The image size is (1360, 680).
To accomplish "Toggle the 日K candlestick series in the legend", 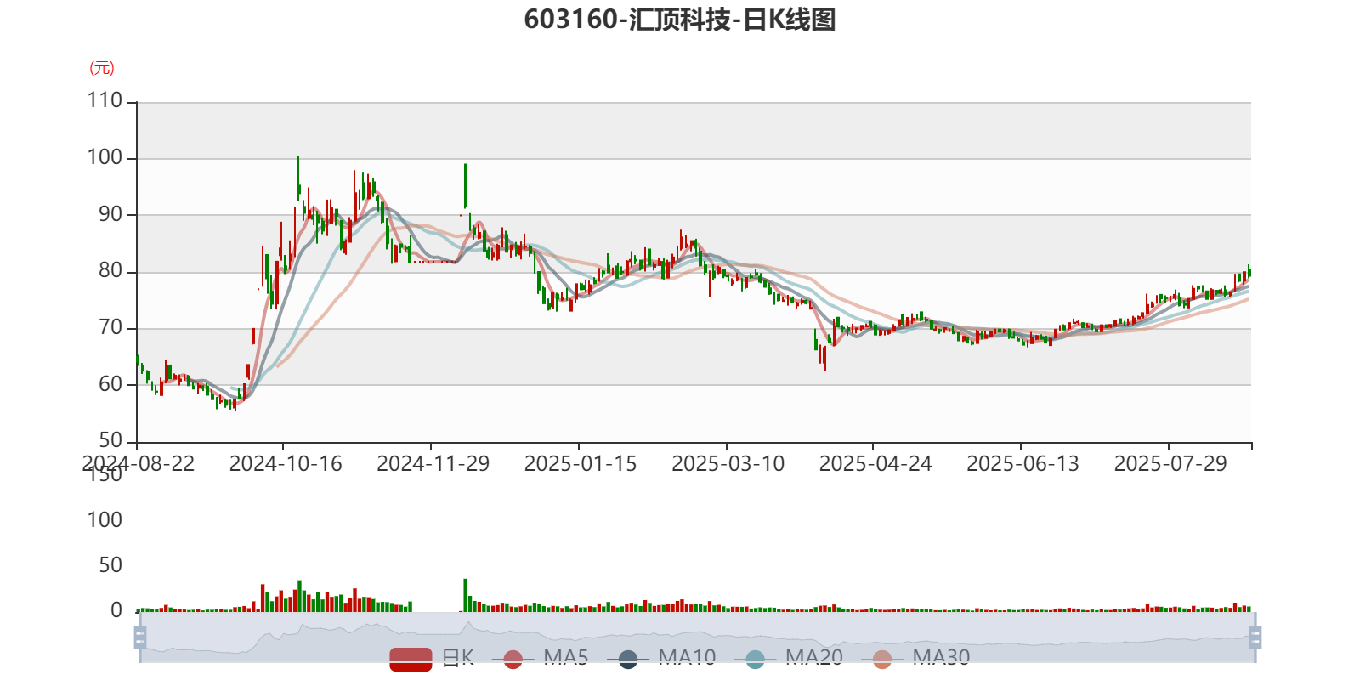I will [x=432, y=658].
